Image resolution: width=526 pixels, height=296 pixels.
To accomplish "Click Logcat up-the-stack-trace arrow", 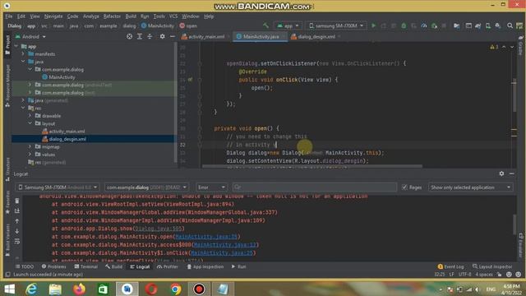I will (x=16, y=221).
